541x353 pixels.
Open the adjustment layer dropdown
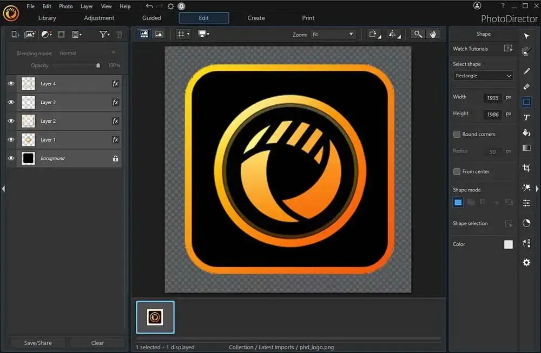point(46,34)
